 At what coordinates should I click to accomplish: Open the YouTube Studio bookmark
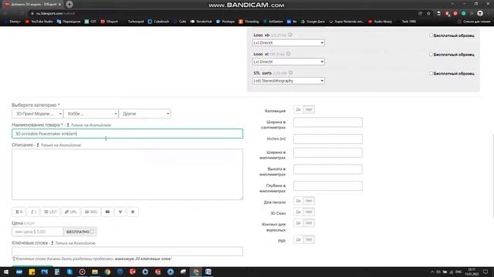(x=39, y=22)
